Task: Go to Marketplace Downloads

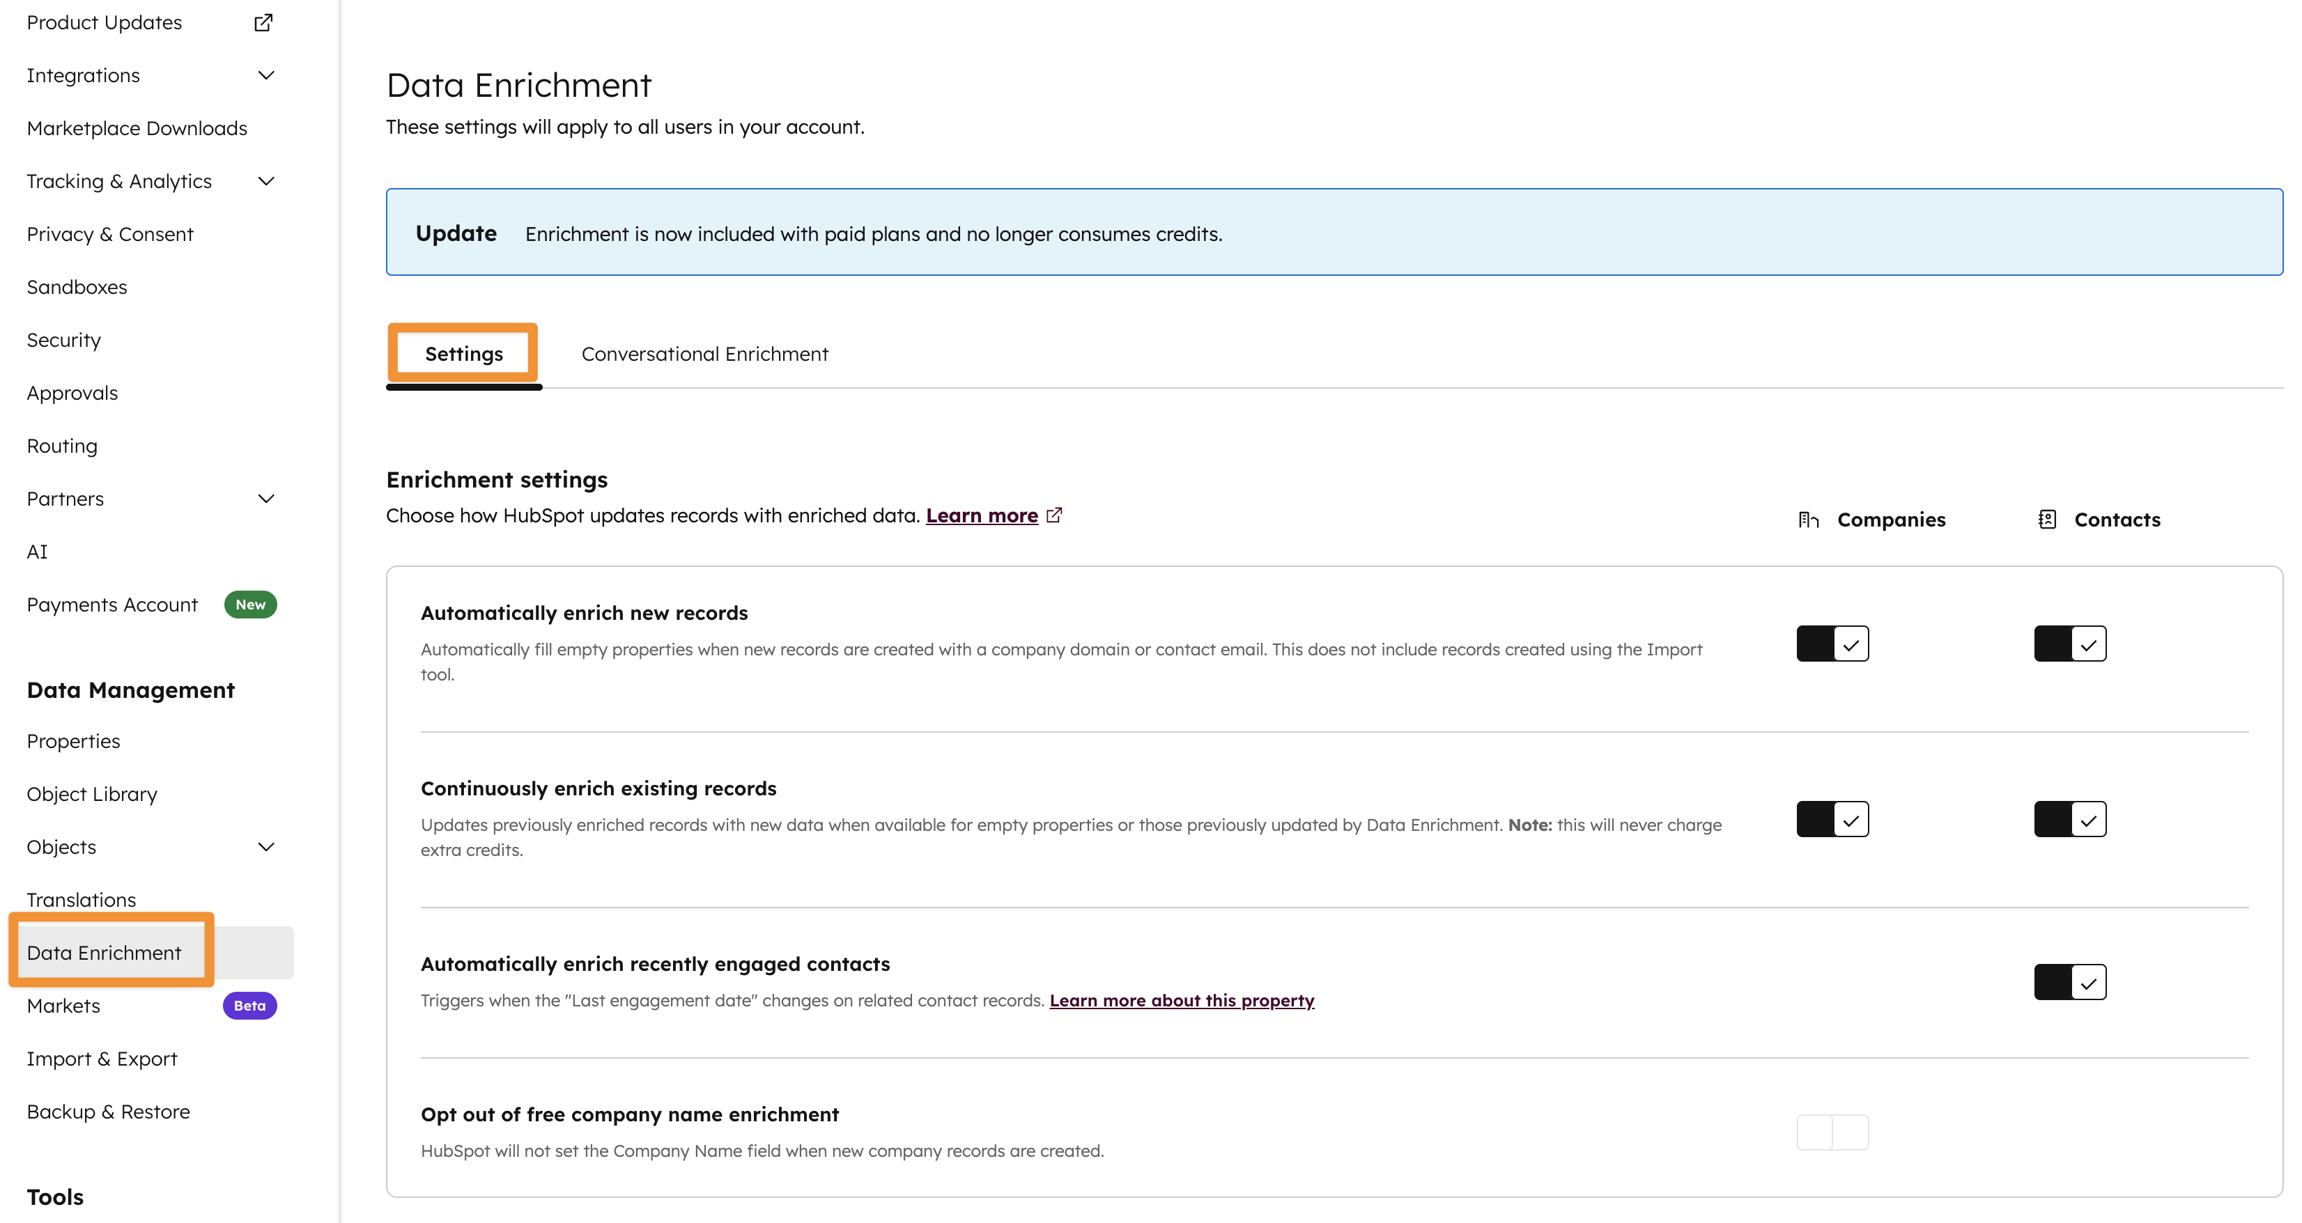Action: tap(137, 129)
